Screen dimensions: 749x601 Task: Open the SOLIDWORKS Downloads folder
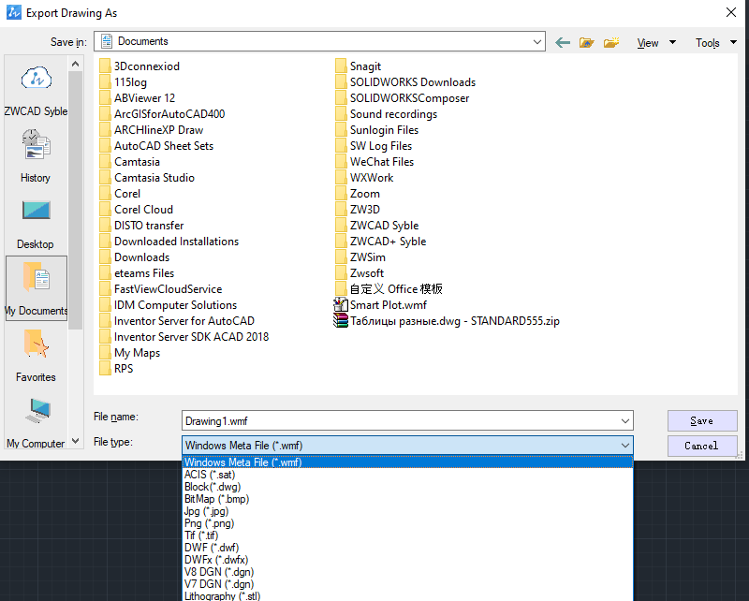coord(405,82)
